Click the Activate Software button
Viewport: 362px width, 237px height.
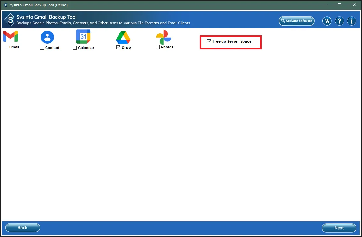coord(296,21)
